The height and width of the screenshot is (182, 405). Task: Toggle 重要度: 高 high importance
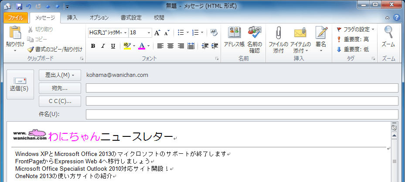pyautogui.click(x=353, y=40)
